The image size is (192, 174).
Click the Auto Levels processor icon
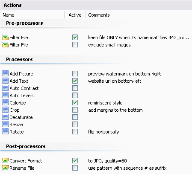[x=5, y=96]
